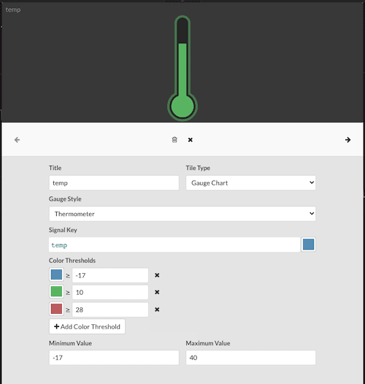The width and height of the screenshot is (365, 384).
Task: Click the Add Color Threshold button
Action: point(87,326)
